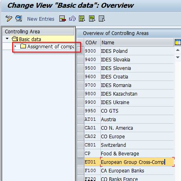Click the New Entries button
This screenshot has width=181, height=181.
point(41,19)
